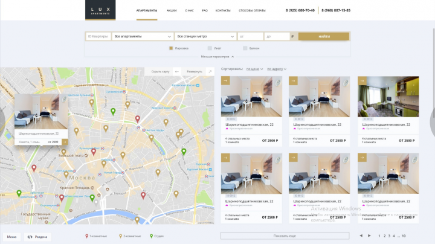435x244 pixels.
Task: Open the Все станции метро dropdown
Action: 205,36
